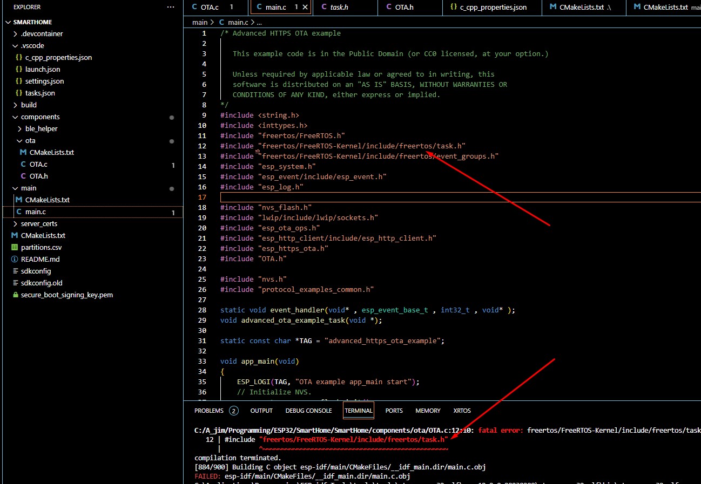
Task: Expand the build folder
Action: [15, 105]
